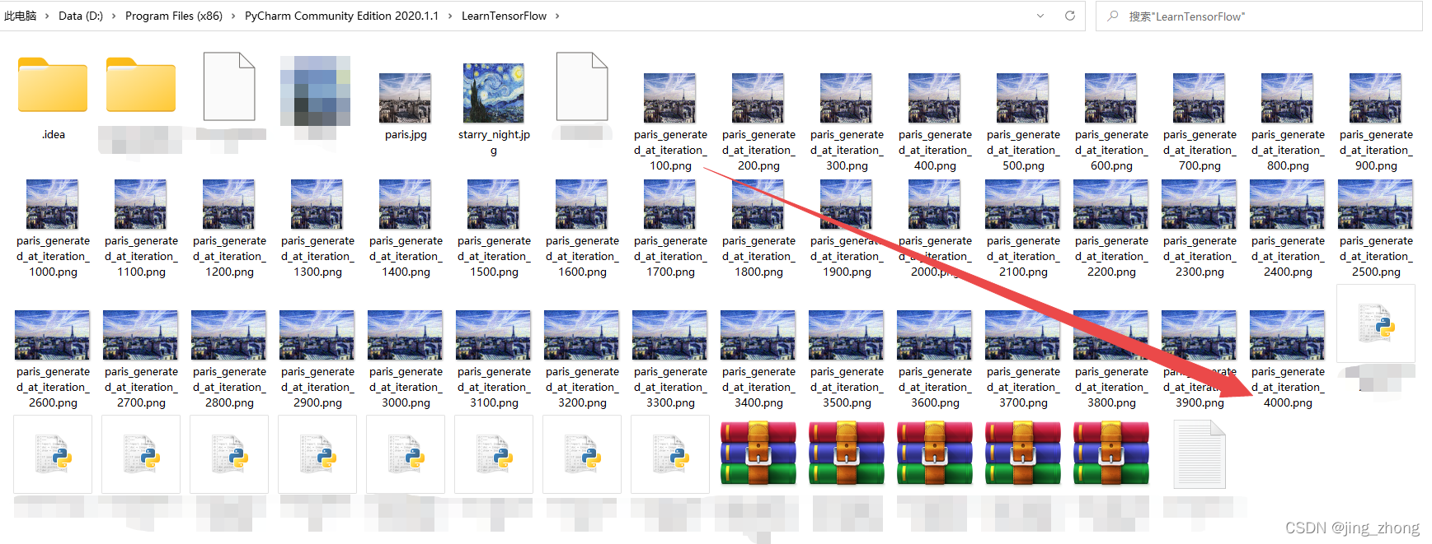
Task: Select paris_generated_at_iteration_1700.png file
Action: pos(670,229)
